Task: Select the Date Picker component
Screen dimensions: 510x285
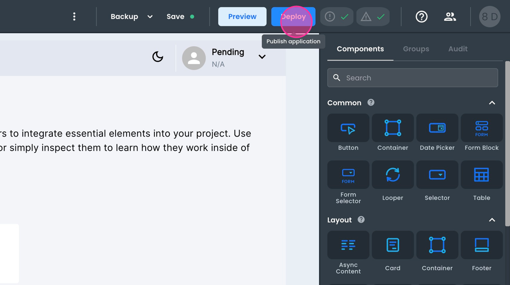Action: [437, 132]
